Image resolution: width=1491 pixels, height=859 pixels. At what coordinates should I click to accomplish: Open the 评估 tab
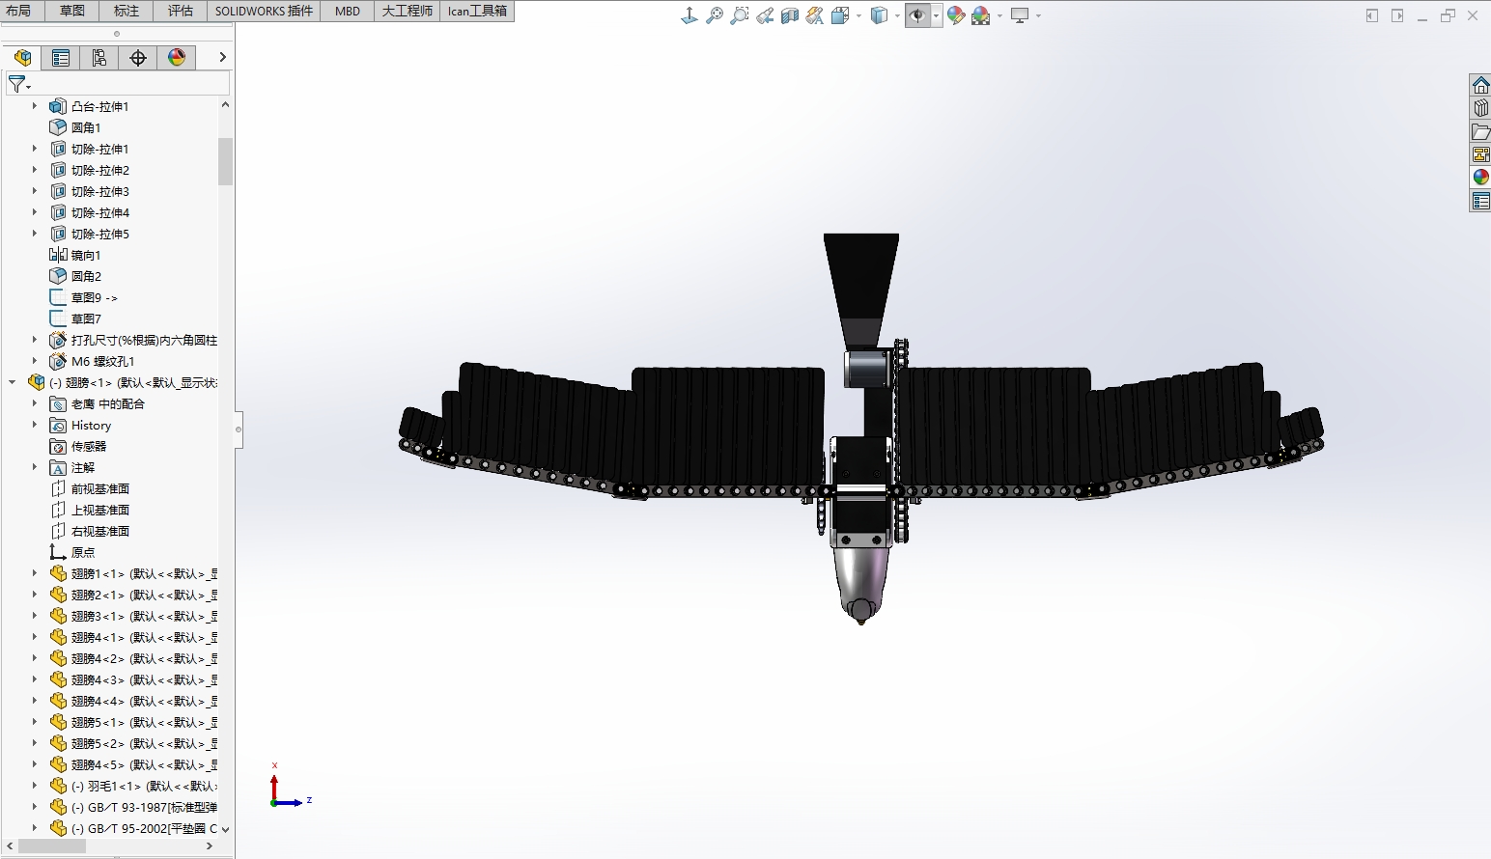tap(181, 11)
